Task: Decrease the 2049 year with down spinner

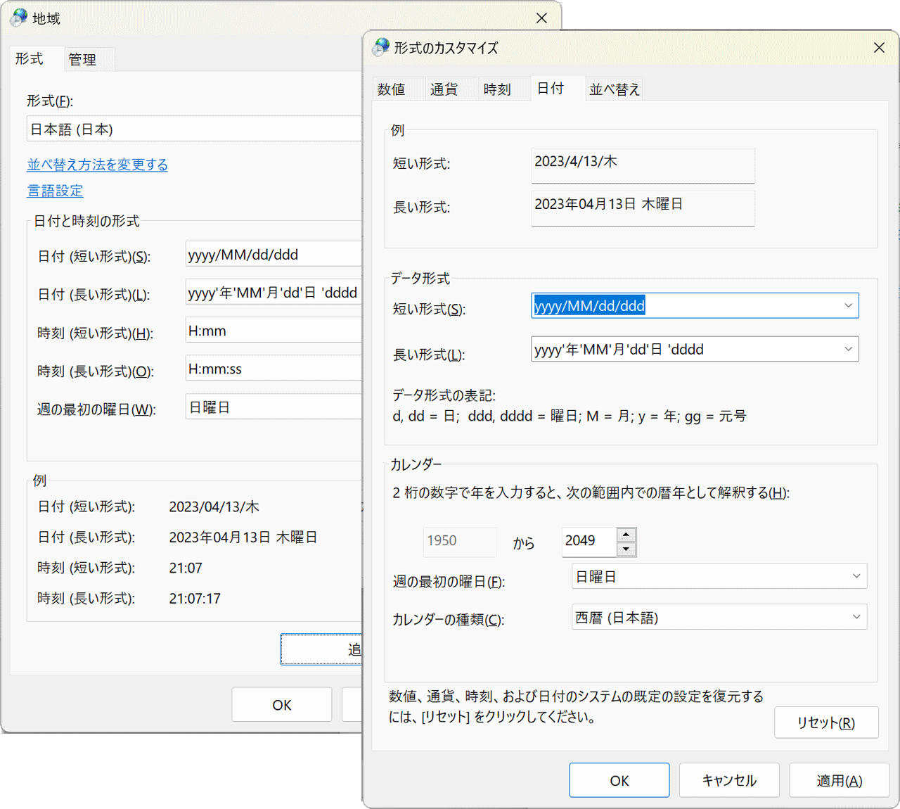Action: 626,549
